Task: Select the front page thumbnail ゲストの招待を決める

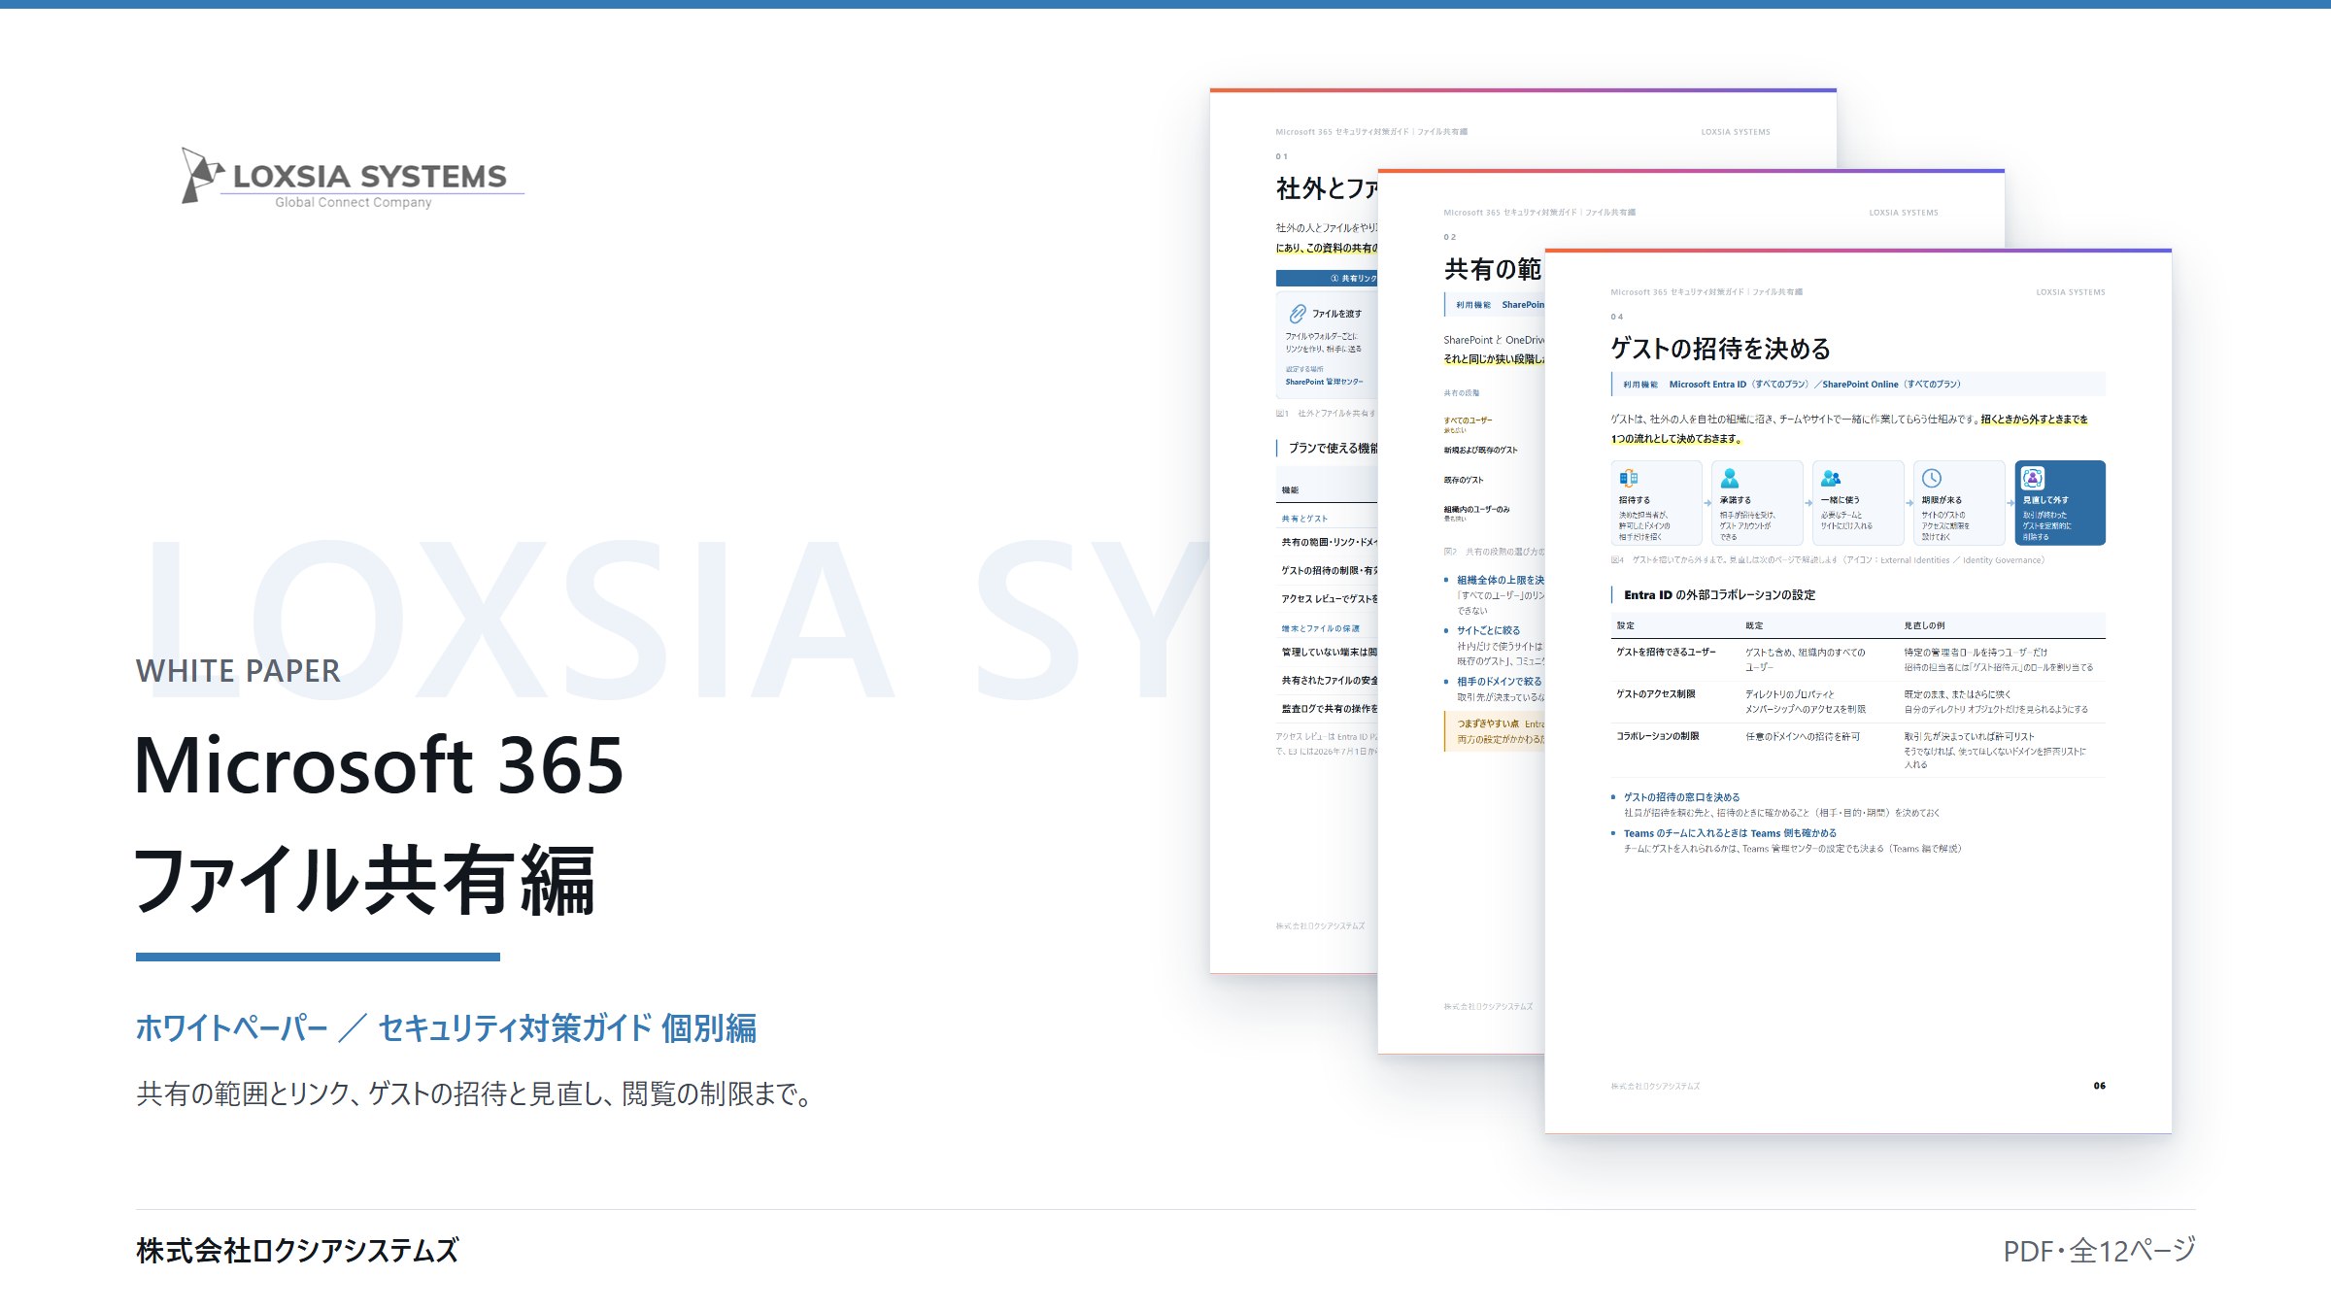Action: pyautogui.click(x=1857, y=689)
